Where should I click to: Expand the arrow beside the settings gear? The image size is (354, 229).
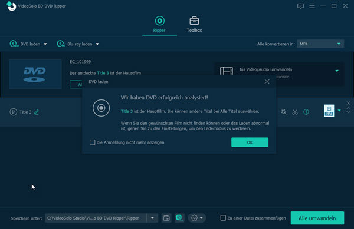coord(201,218)
